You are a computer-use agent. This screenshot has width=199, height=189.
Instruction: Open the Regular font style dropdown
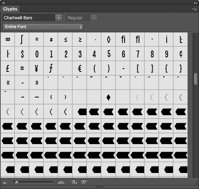click(x=94, y=18)
